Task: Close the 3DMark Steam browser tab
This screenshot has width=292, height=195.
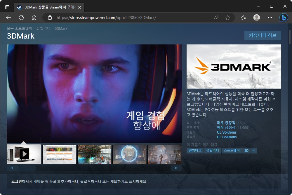Action: click(x=79, y=8)
